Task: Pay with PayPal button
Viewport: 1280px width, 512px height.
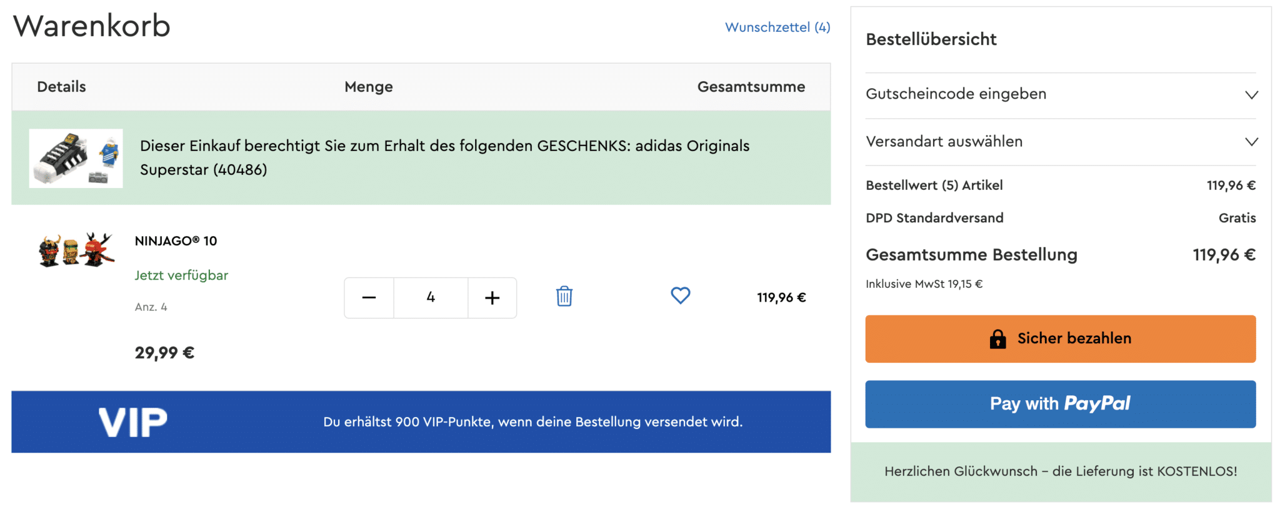Action: point(1061,404)
